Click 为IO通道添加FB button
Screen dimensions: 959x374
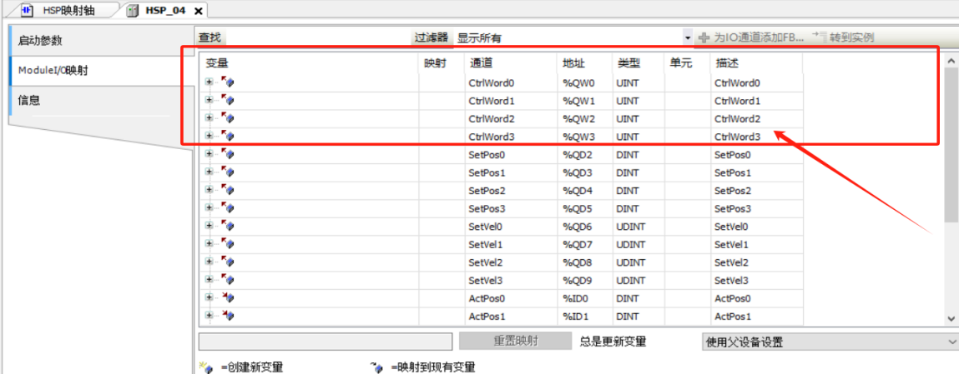(753, 37)
